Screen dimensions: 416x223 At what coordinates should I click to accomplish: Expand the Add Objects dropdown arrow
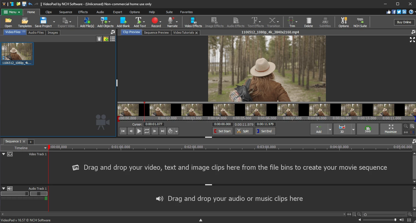point(110,22)
